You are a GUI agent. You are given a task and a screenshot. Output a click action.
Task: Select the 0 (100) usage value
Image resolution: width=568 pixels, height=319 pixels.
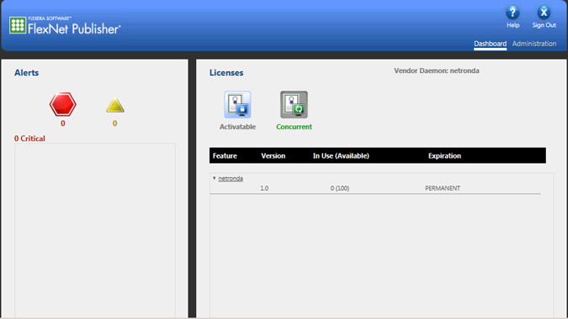click(340, 188)
